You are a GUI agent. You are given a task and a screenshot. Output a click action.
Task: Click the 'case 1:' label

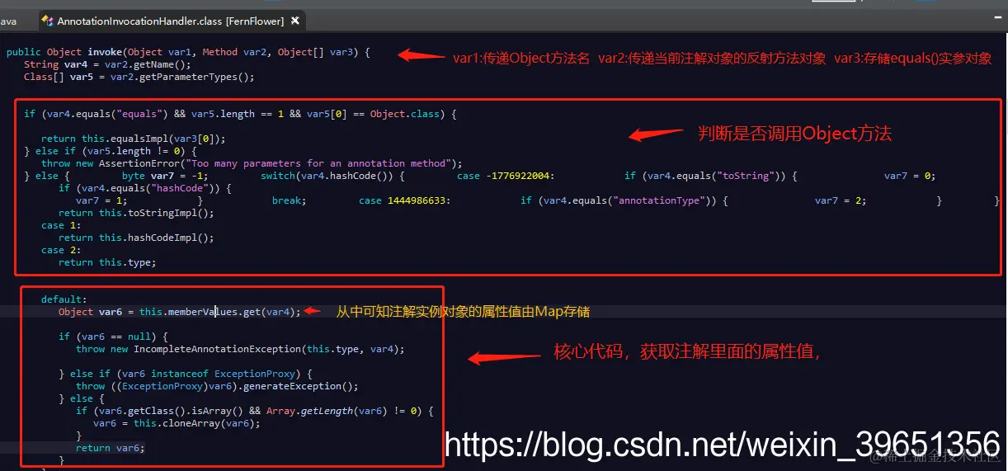click(61, 225)
